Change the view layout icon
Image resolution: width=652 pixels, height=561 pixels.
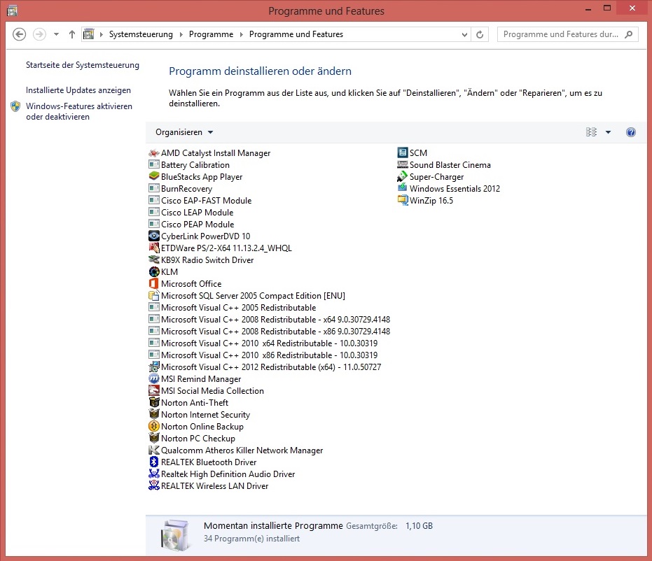[591, 132]
